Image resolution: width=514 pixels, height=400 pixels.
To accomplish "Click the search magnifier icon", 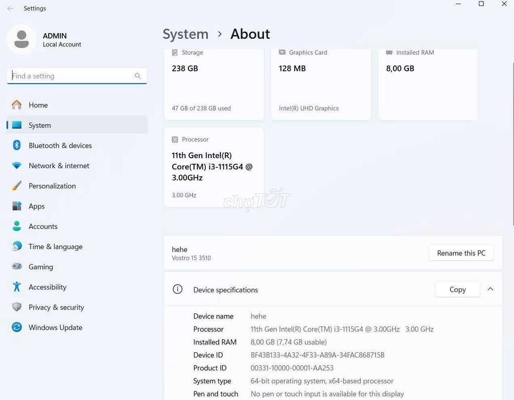I will pos(138,76).
